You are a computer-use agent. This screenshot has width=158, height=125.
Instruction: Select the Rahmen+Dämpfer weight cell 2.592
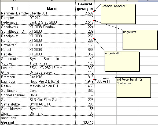(85, 13)
